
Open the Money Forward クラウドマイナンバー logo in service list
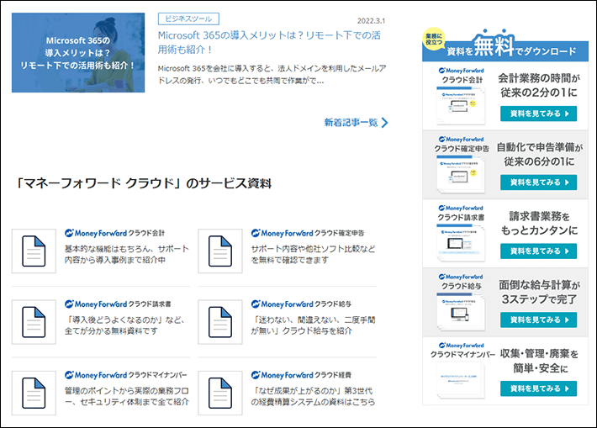point(125,375)
